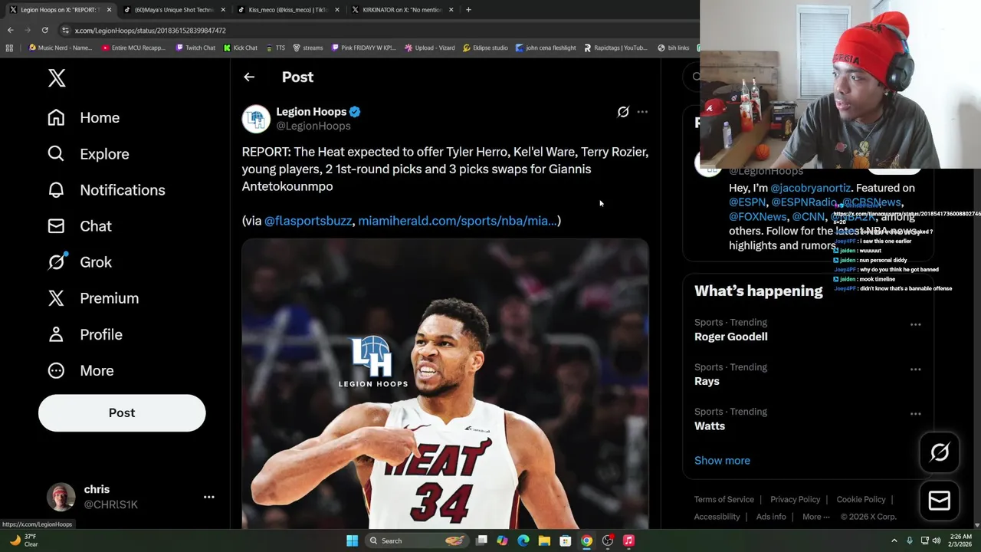Open the streams bookmark
The width and height of the screenshot is (981, 552).
308,48
